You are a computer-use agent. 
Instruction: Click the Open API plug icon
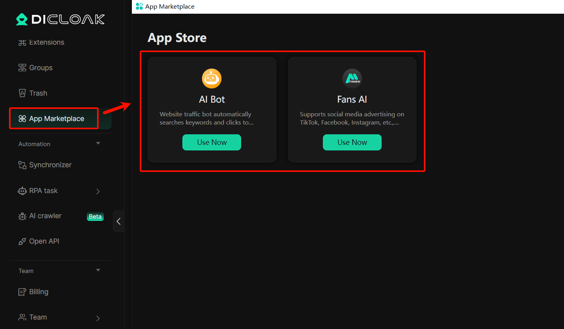[22, 241]
